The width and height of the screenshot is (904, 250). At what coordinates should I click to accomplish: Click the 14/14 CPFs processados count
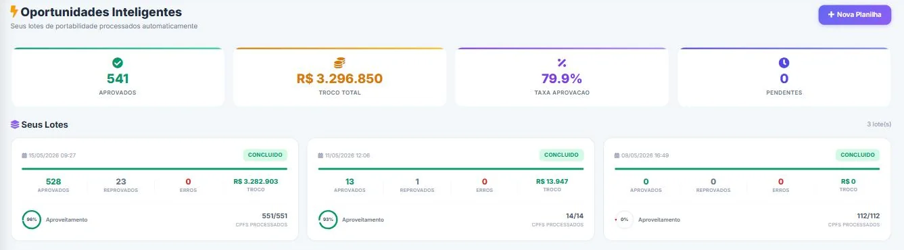coord(574,216)
